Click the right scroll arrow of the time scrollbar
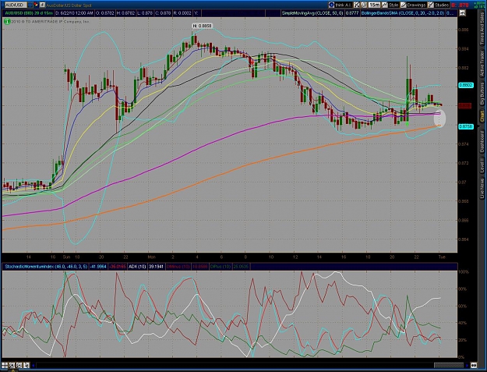This screenshot has width=487, height=372. tap(467, 366)
